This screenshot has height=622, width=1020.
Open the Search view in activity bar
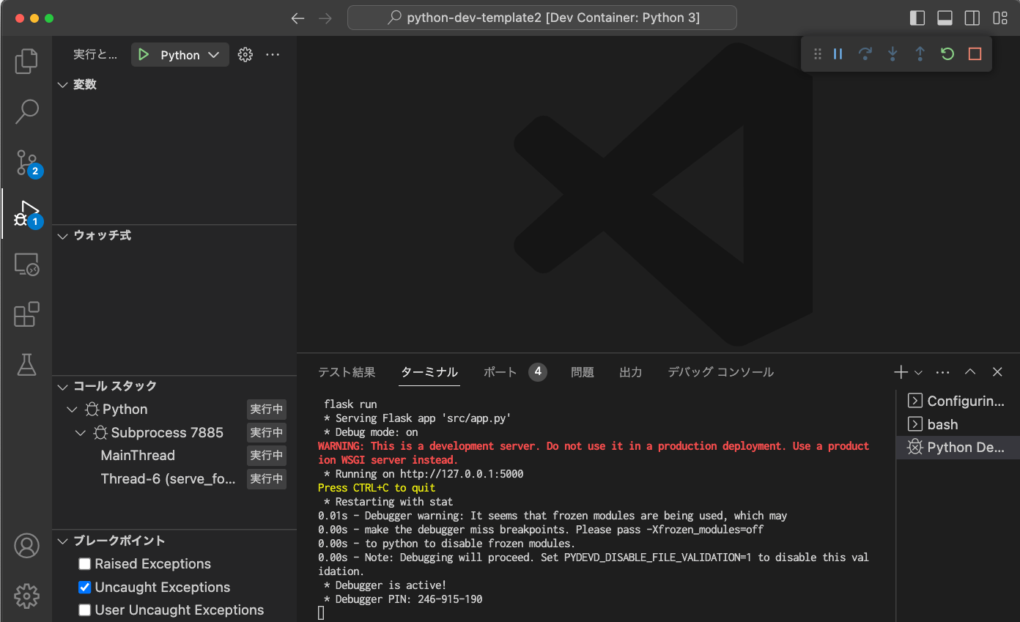click(26, 111)
